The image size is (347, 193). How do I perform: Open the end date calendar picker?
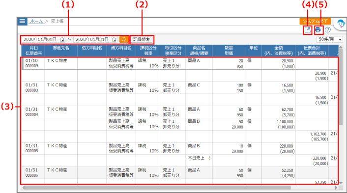tap(114, 39)
